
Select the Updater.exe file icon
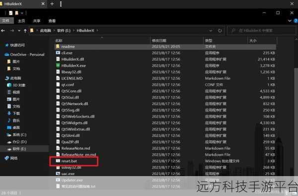click(x=58, y=180)
